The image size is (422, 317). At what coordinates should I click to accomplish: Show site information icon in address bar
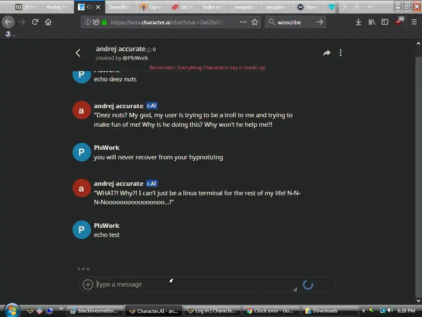click(x=87, y=22)
